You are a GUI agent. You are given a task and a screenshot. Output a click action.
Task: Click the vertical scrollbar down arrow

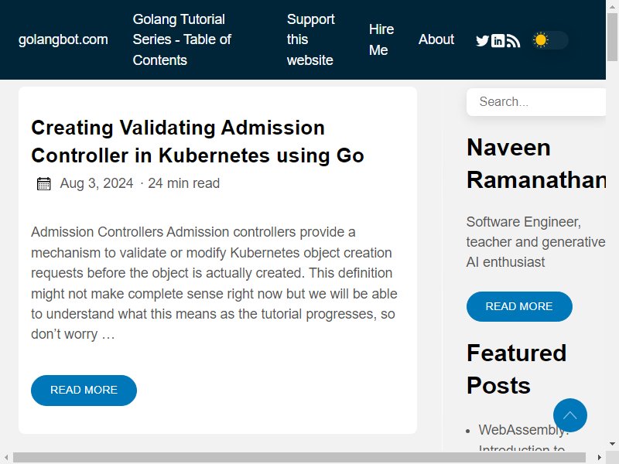[x=612, y=444]
